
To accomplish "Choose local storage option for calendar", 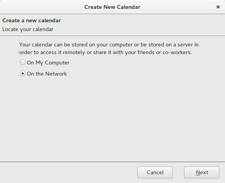I will (23, 63).
